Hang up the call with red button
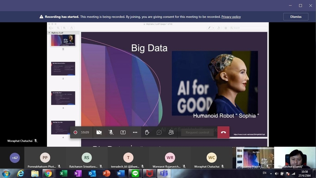316x178 pixels. coord(223,132)
